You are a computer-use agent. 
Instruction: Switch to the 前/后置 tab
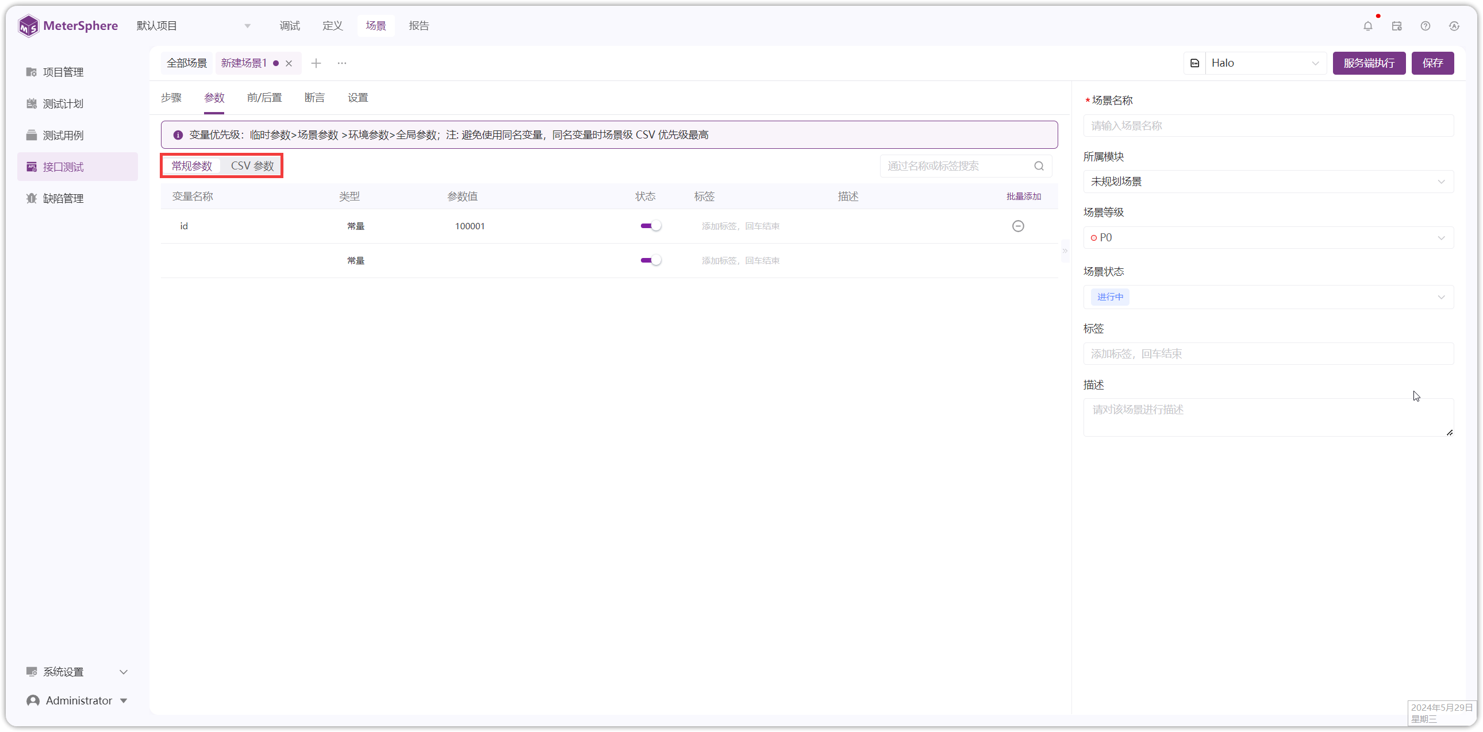264,98
